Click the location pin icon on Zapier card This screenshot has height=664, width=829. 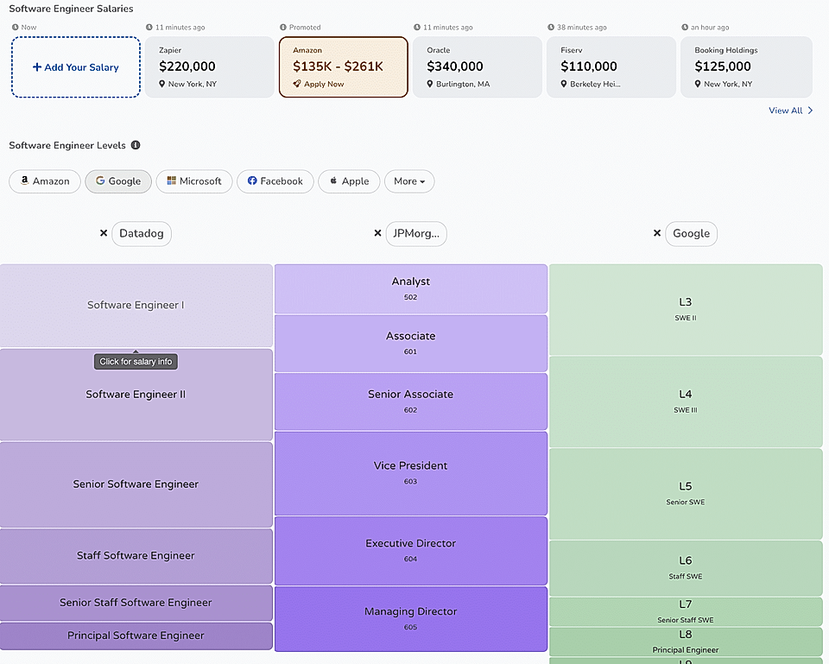tap(161, 84)
